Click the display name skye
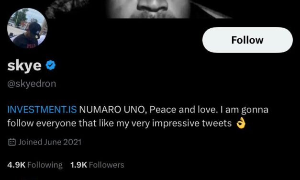Viewport: 300px width, 180px height. [24, 66]
